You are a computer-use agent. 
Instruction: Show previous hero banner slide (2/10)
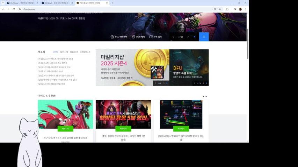click(x=173, y=37)
